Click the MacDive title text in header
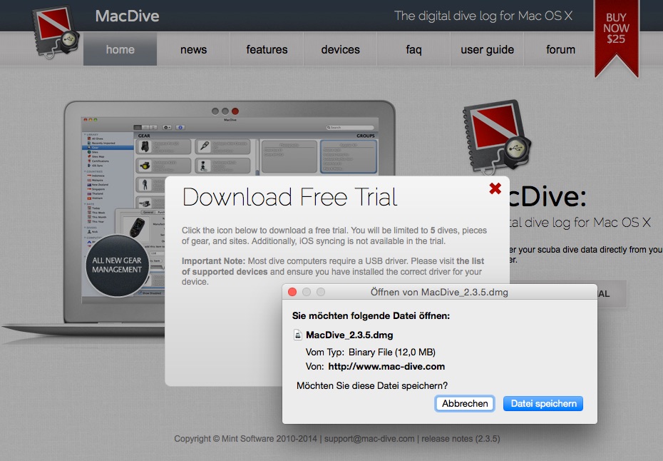663x461 pixels. point(128,16)
